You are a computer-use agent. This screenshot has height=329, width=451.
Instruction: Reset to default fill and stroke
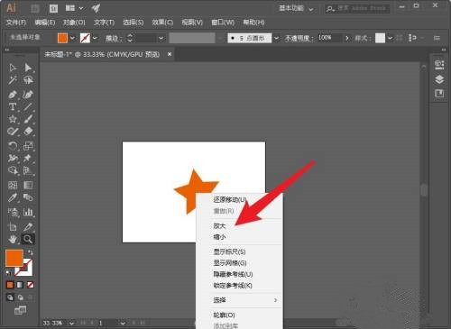8,273
